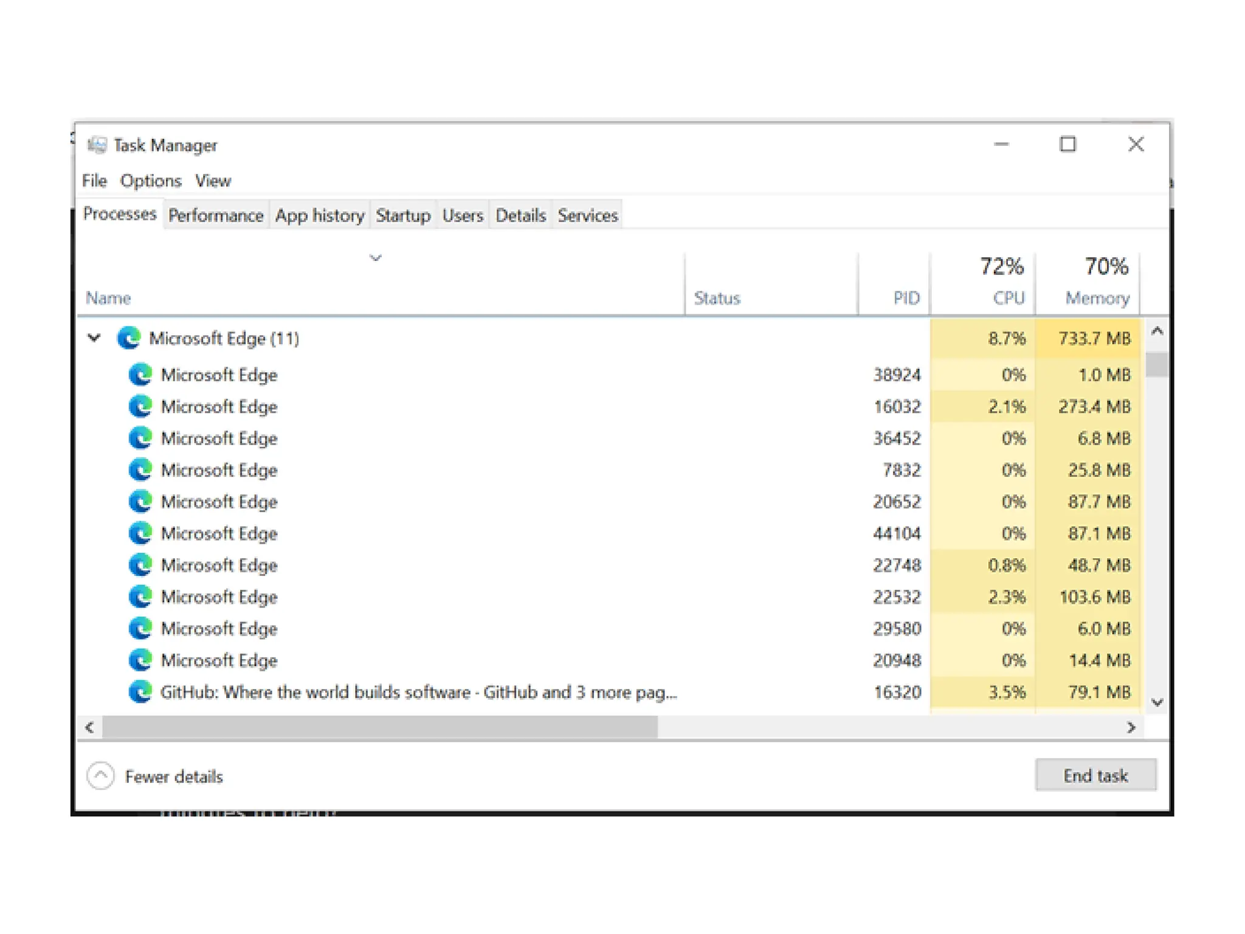Collapse the Microsoft Edge (11) process group
Image resolution: width=1245 pixels, height=934 pixels.
(94, 338)
